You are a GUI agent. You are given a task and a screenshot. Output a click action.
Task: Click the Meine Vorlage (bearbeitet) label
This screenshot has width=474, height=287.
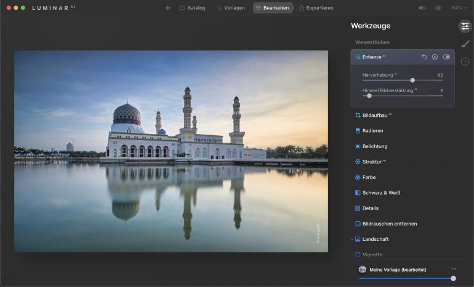pos(398,270)
